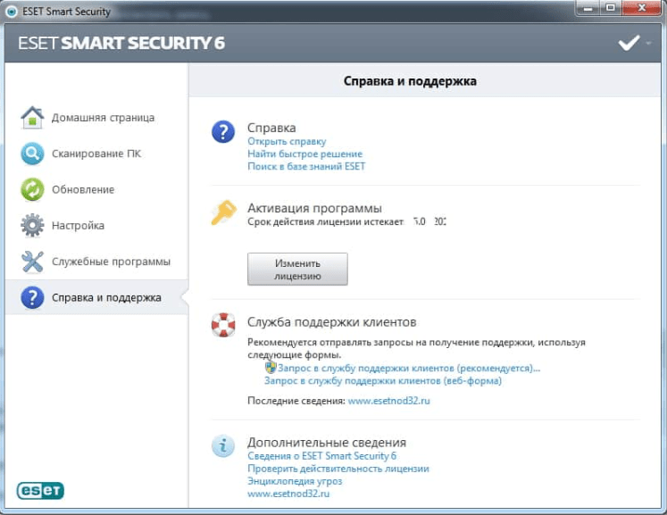Click the Settings gear icon
667x515 pixels.
pyautogui.click(x=32, y=226)
